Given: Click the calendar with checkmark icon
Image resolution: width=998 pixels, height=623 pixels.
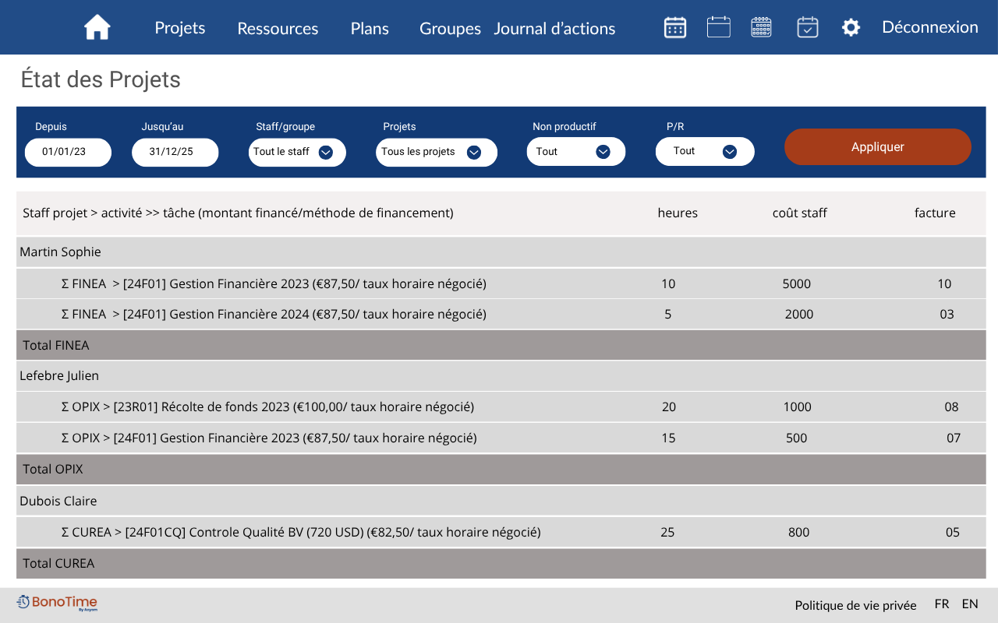Looking at the screenshot, I should [808, 27].
